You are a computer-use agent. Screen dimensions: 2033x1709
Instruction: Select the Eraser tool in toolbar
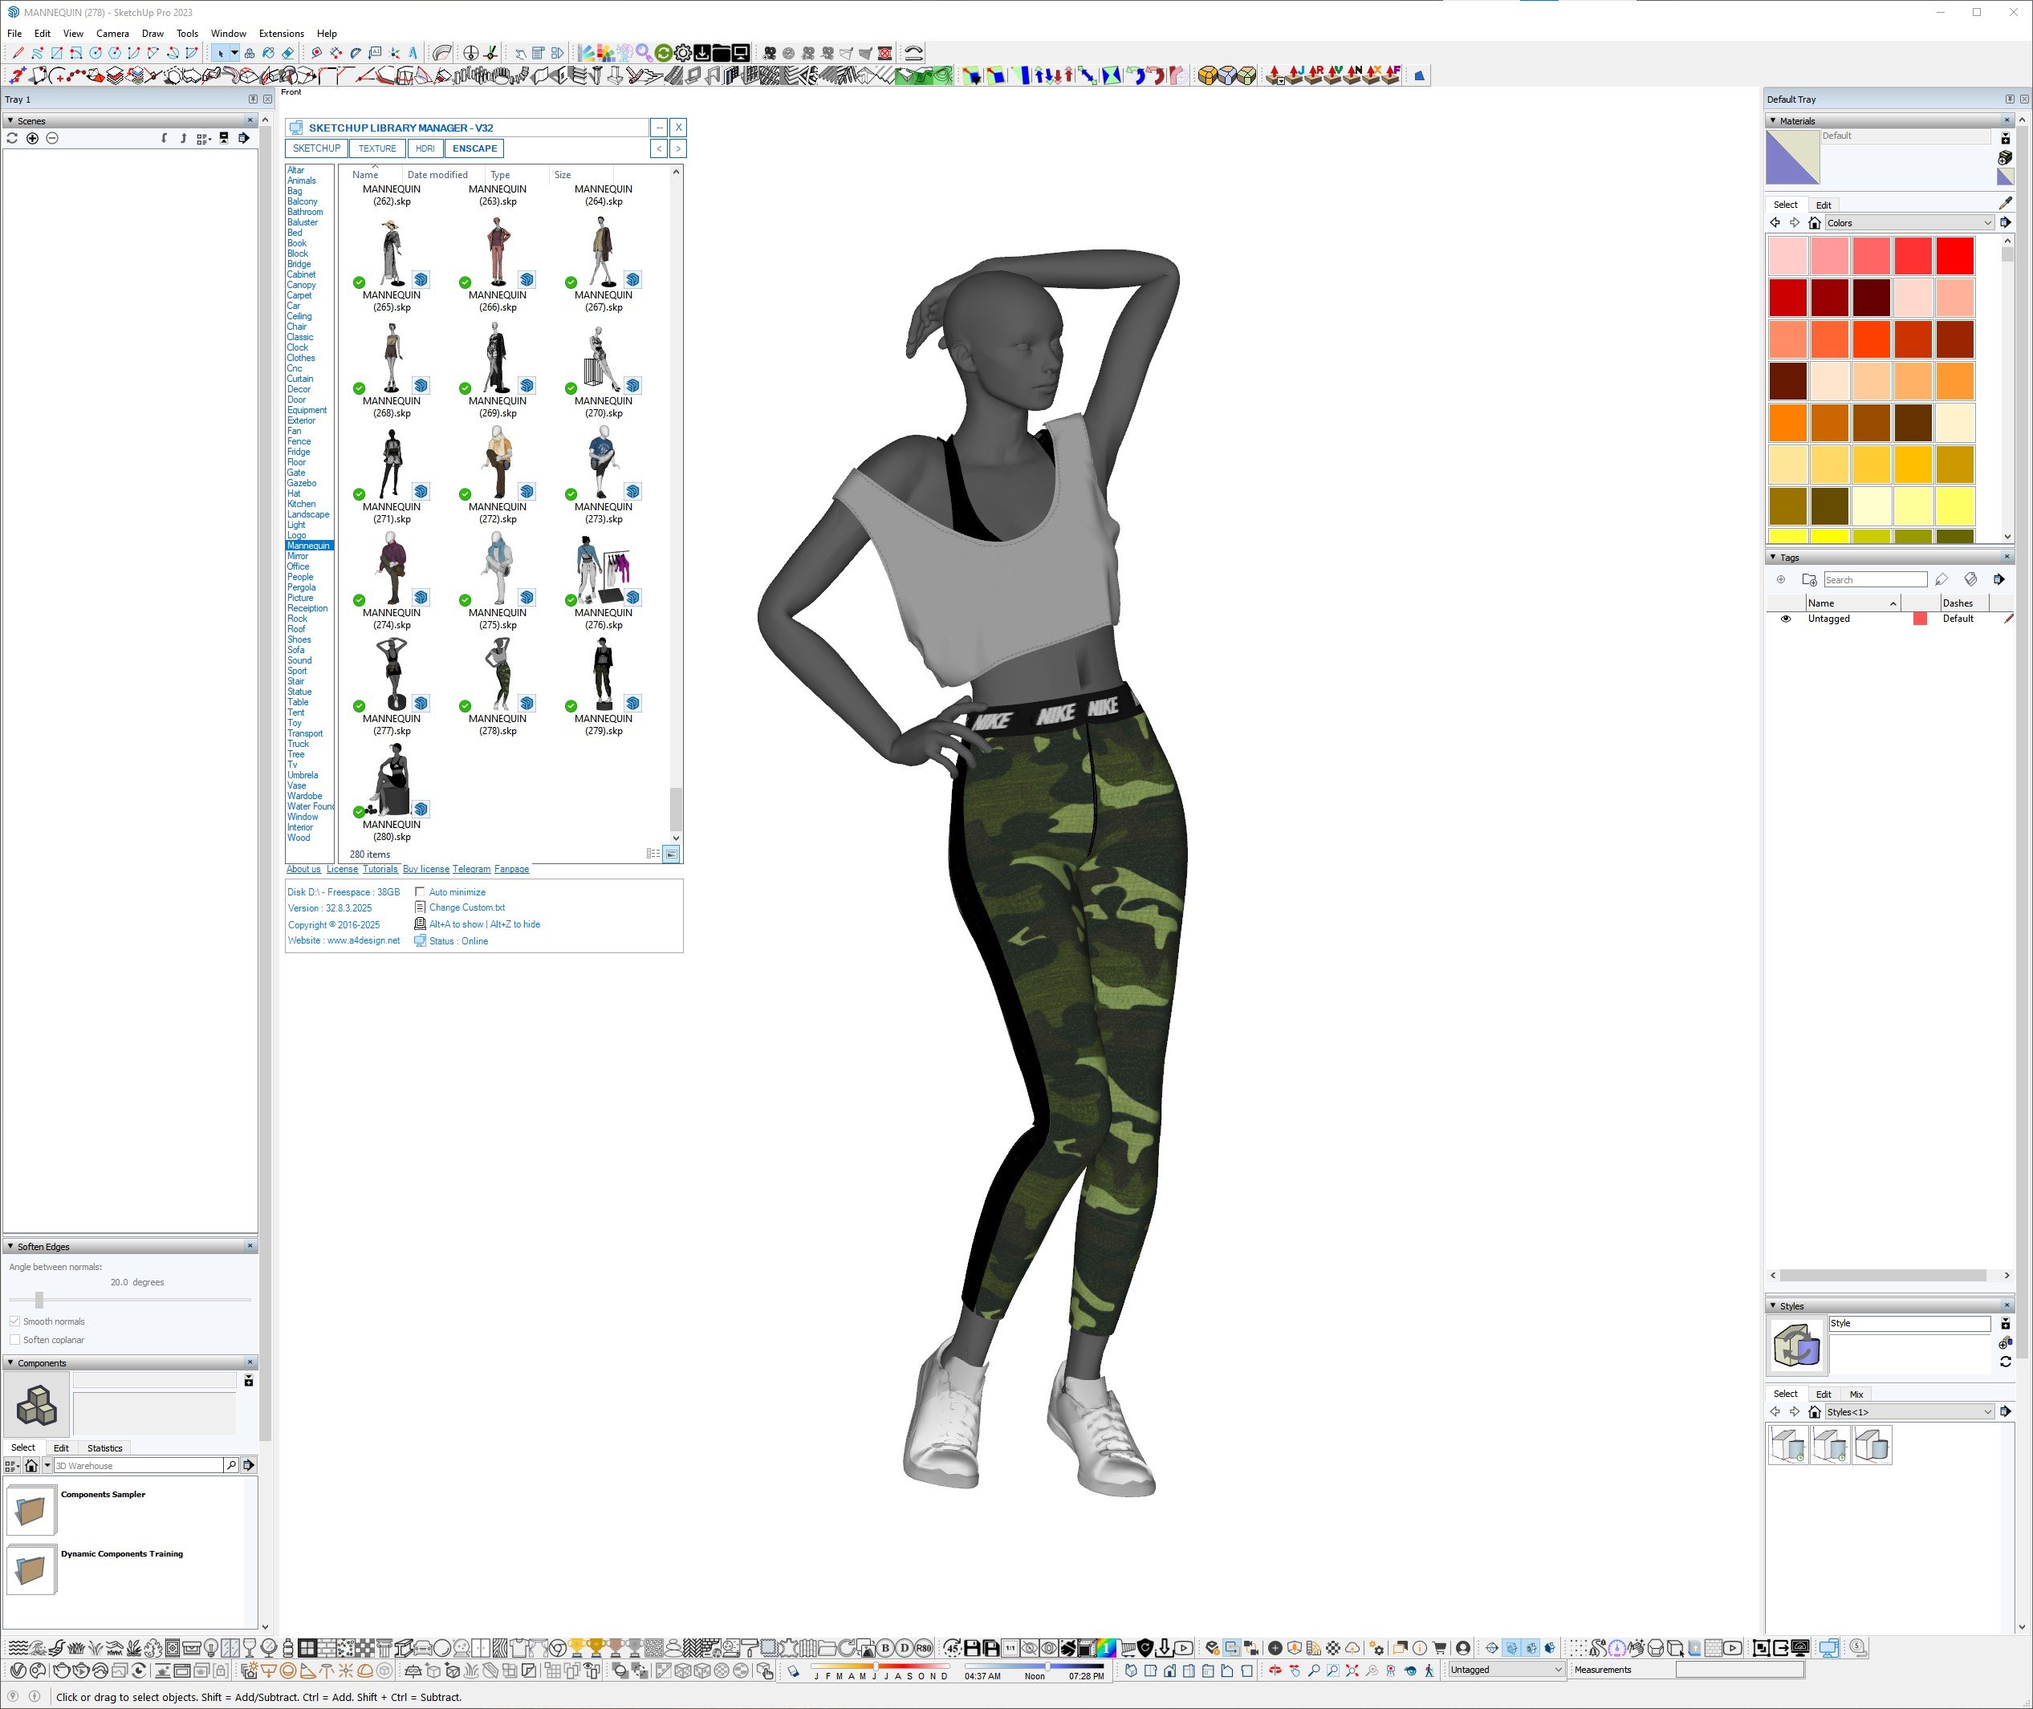coord(288,53)
